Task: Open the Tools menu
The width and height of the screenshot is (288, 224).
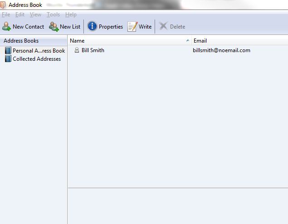Action: (53, 15)
